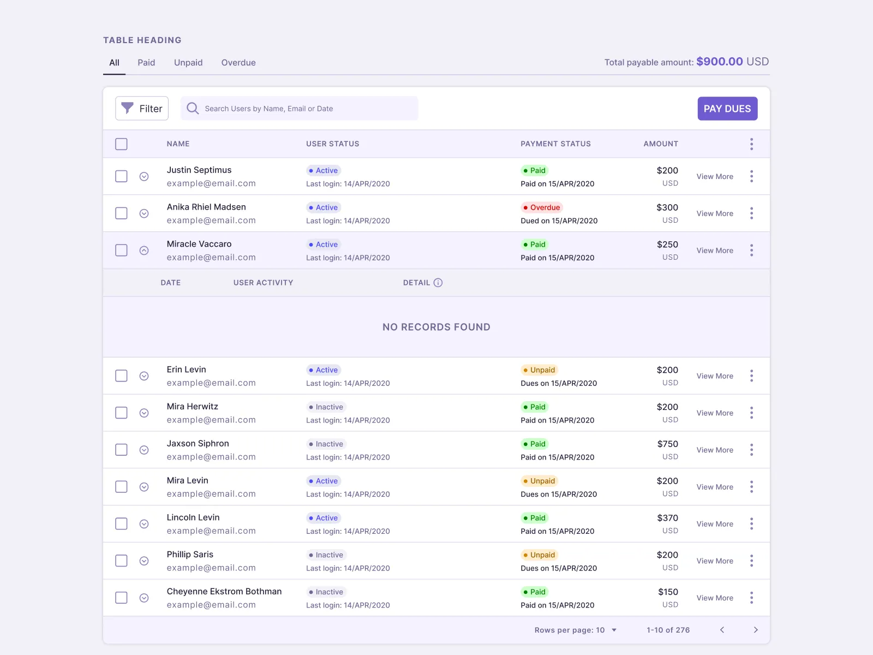Click View More for Jaxson Siphron
Viewport: 873px width, 655px height.
click(715, 450)
